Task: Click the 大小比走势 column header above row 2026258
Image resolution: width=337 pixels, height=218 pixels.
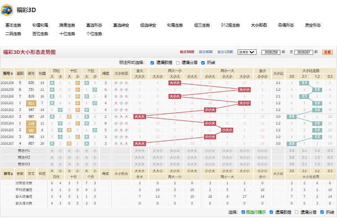Action: pyautogui.click(x=311, y=71)
